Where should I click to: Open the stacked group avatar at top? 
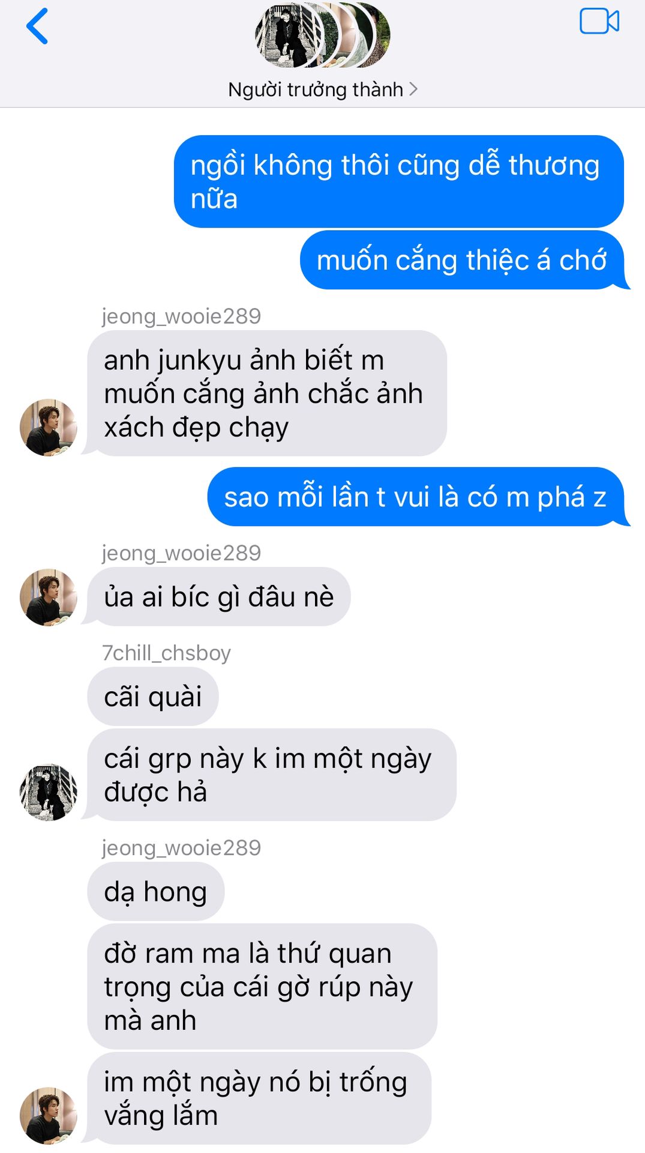pos(323,34)
